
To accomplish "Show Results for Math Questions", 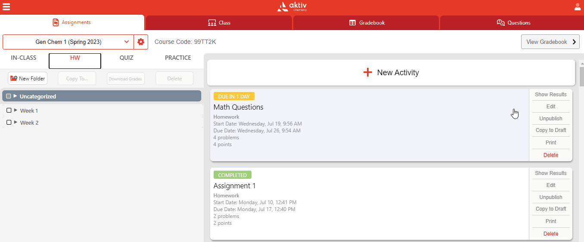I will (550, 95).
